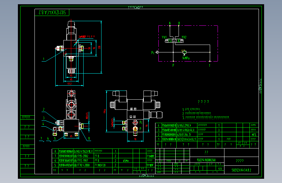Click the 70 width dimension below front view

(x=135, y=139)
